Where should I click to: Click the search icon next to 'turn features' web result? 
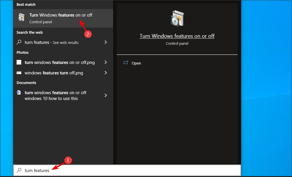tap(19, 42)
